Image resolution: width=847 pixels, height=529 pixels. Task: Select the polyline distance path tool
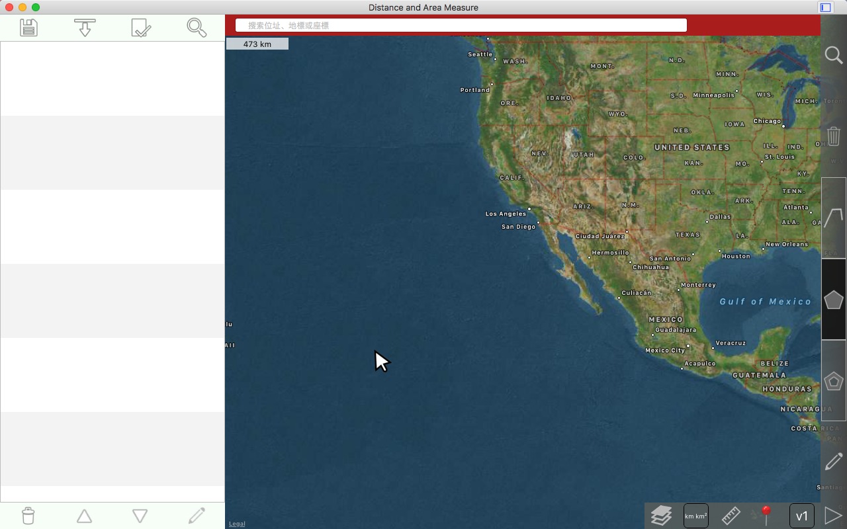point(833,218)
